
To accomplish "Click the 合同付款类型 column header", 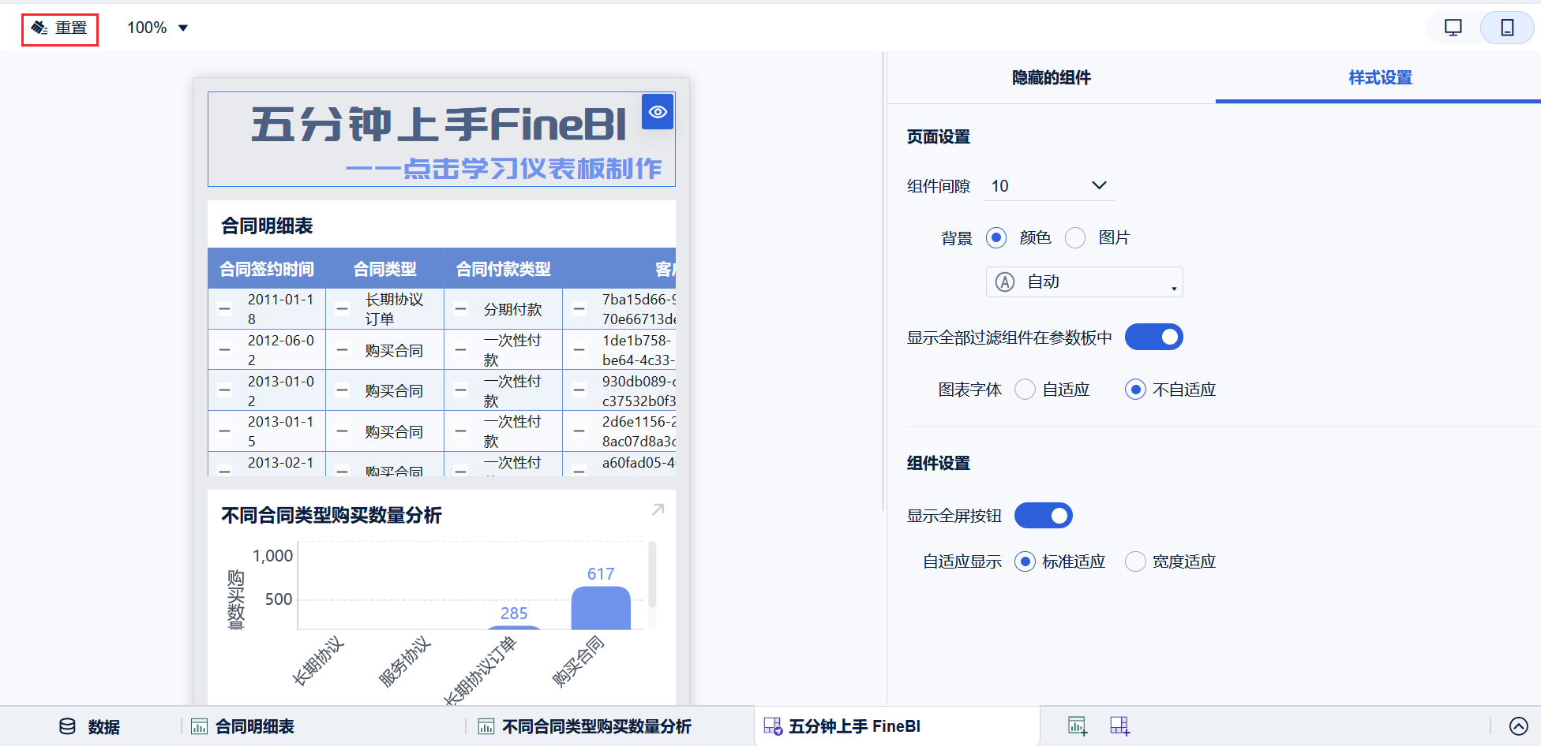I will 504,269.
